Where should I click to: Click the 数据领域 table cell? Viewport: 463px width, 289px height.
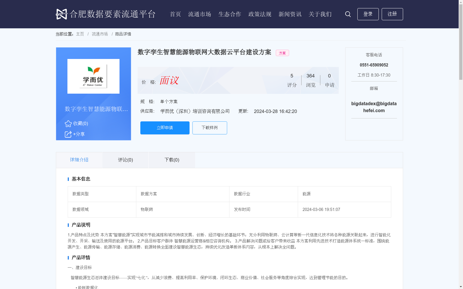102,210
